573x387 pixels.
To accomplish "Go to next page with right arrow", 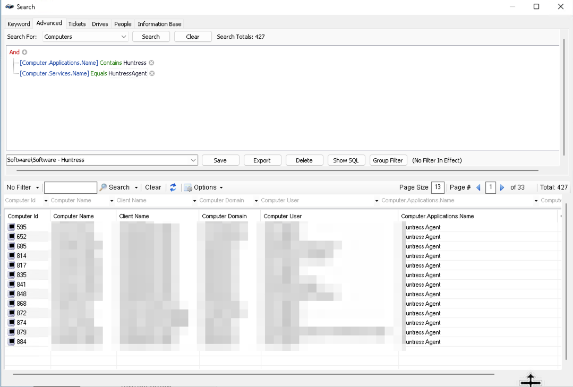I will (502, 187).
